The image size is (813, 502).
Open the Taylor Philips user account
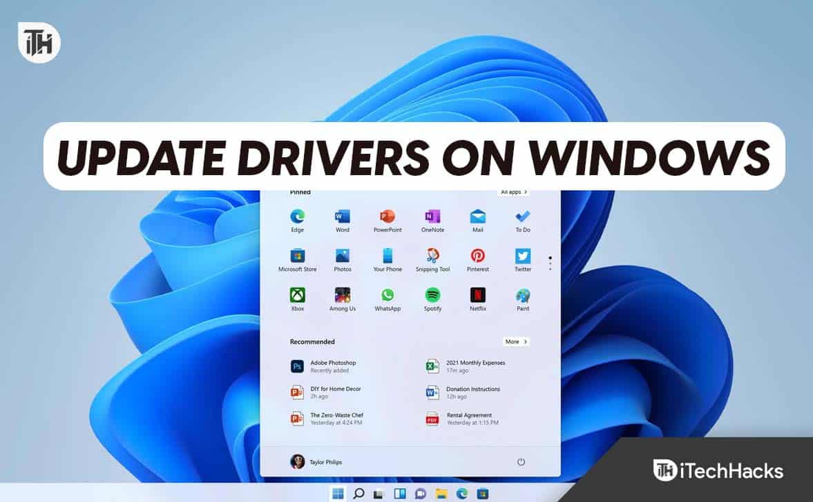tap(316, 461)
